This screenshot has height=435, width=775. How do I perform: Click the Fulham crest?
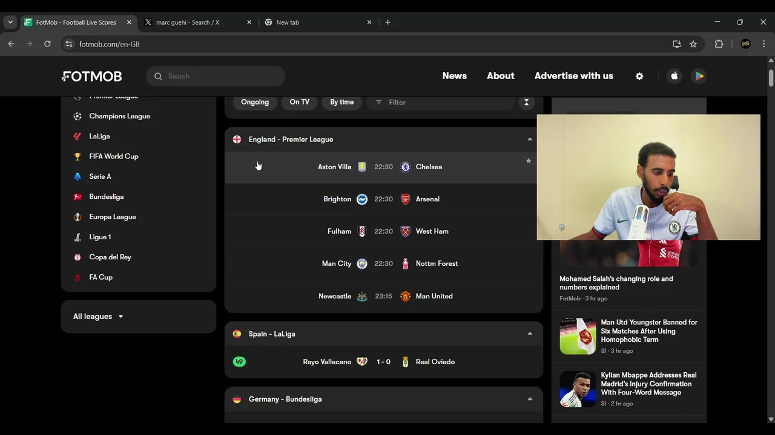point(362,231)
